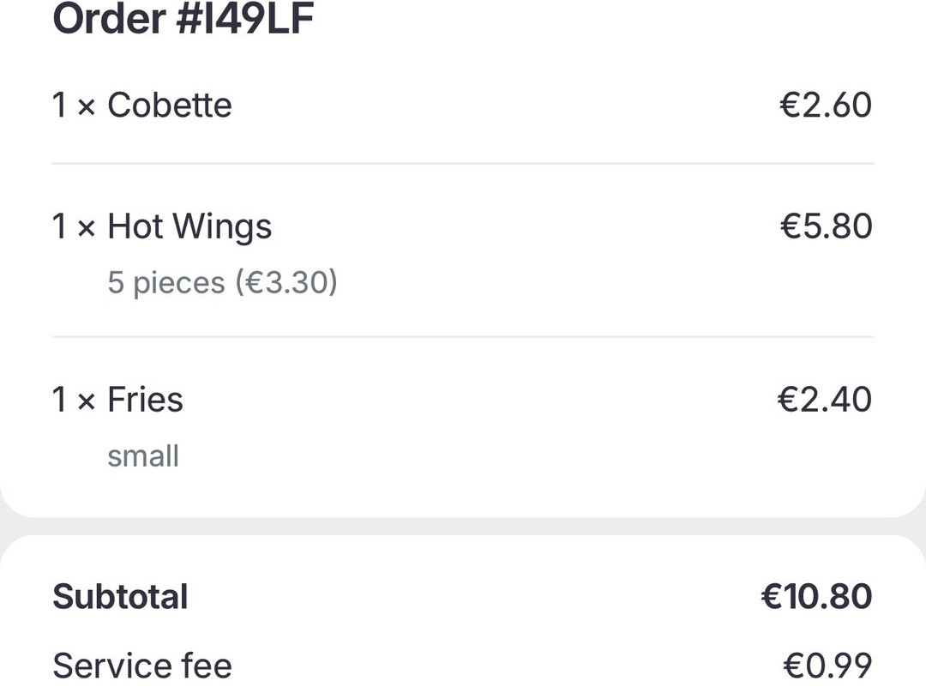Click the divider line below Cobette
The width and height of the screenshot is (926, 693).
coord(463,164)
